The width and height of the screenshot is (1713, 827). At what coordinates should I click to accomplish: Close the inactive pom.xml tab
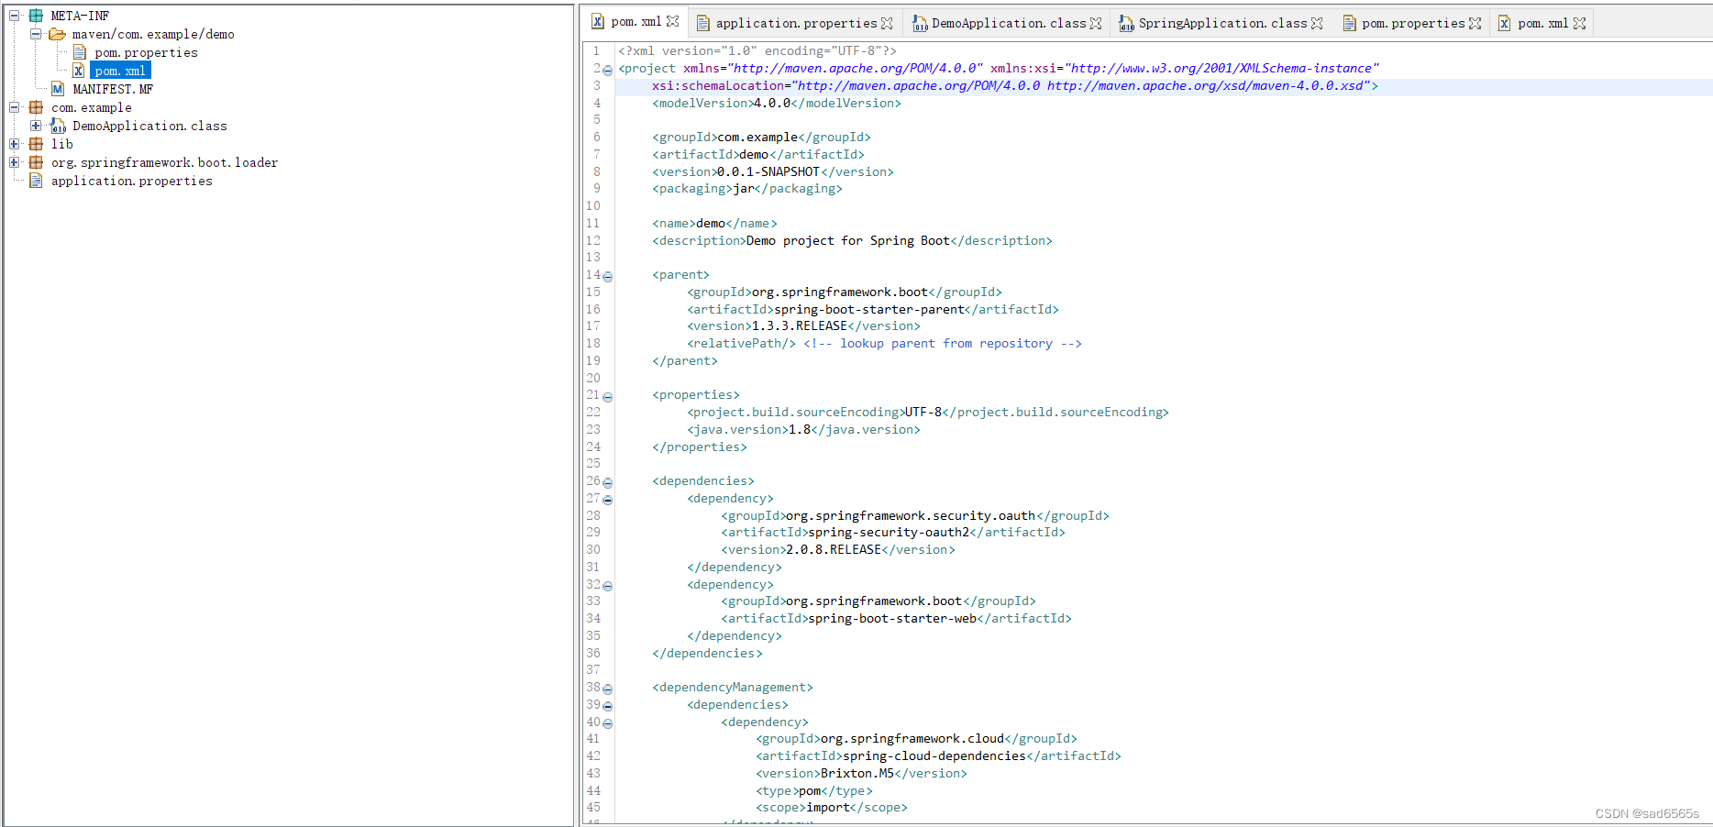point(1579,23)
